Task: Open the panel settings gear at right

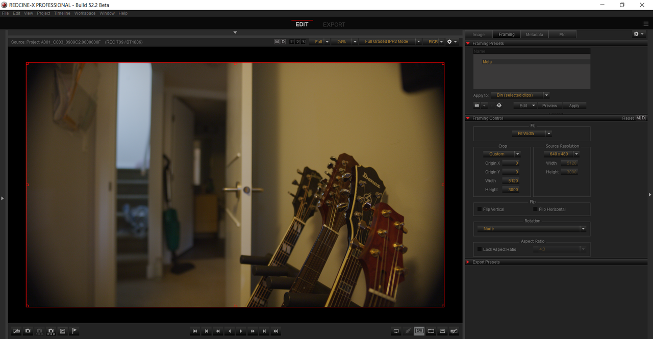Action: click(x=638, y=34)
